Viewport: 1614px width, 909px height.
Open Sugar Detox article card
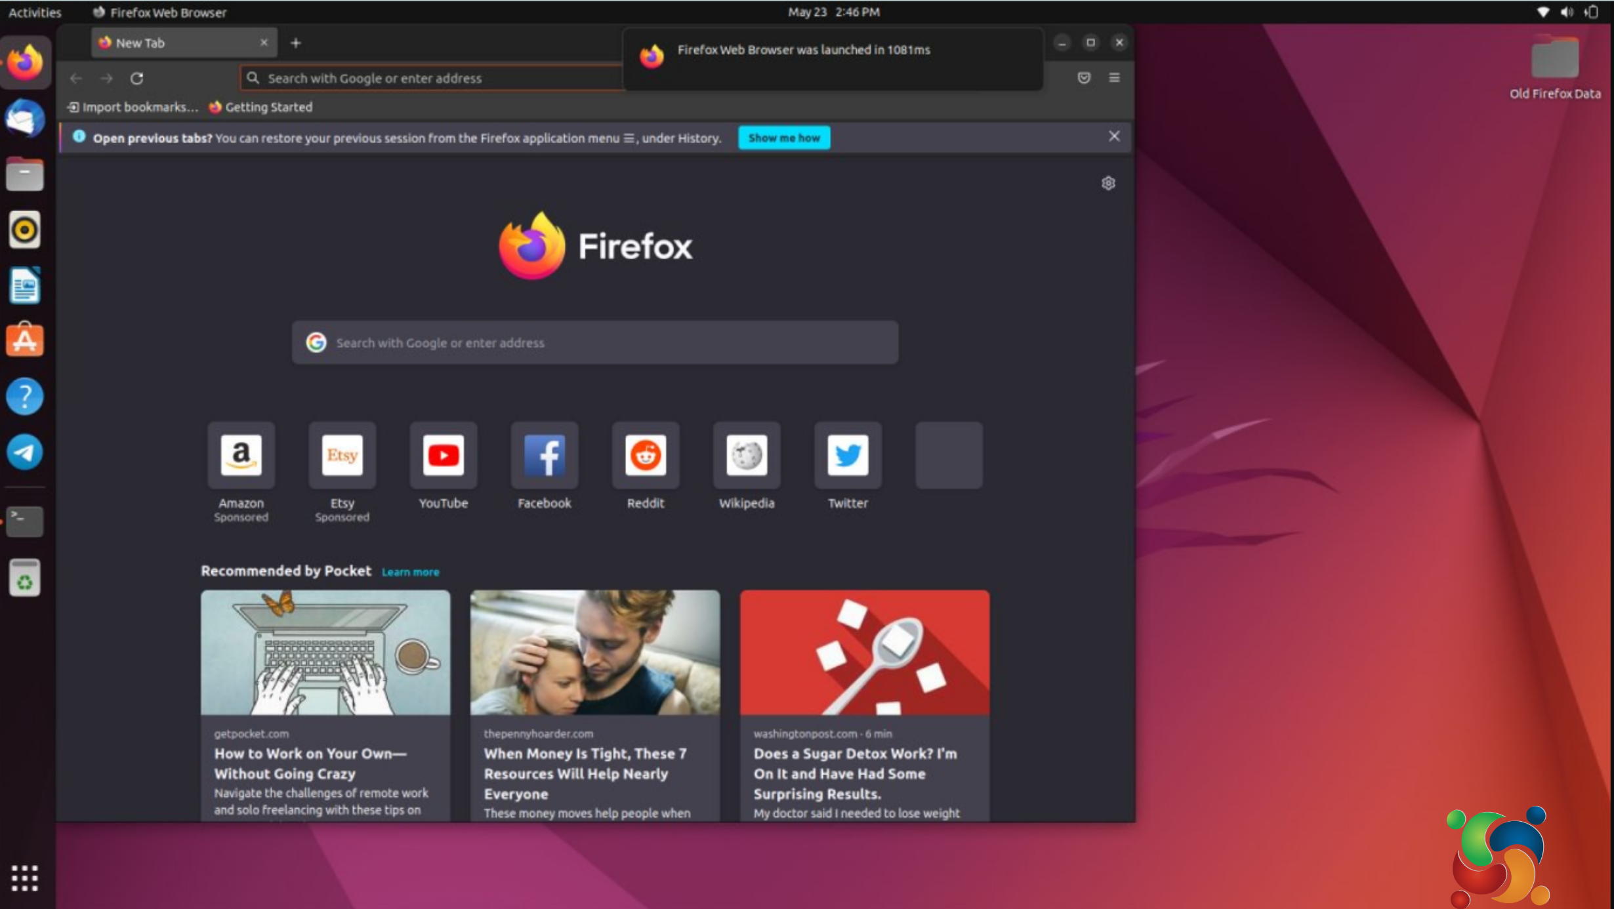tap(865, 705)
